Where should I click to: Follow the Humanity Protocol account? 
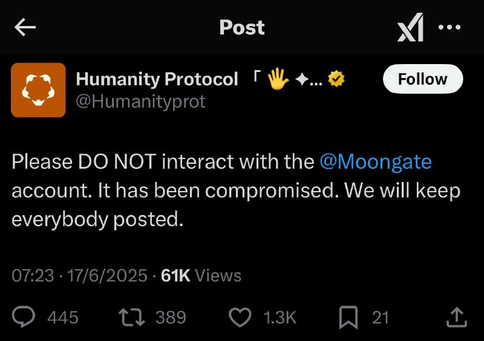pyautogui.click(x=423, y=79)
